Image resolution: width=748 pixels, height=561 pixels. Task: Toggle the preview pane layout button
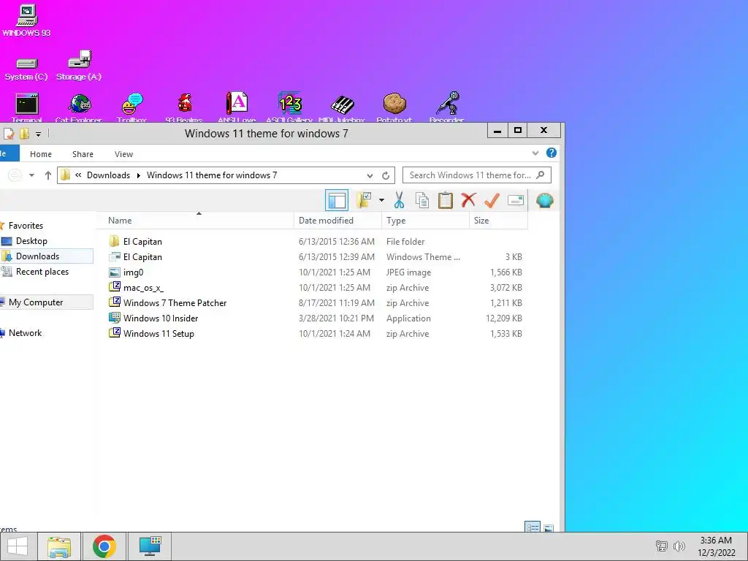337,200
